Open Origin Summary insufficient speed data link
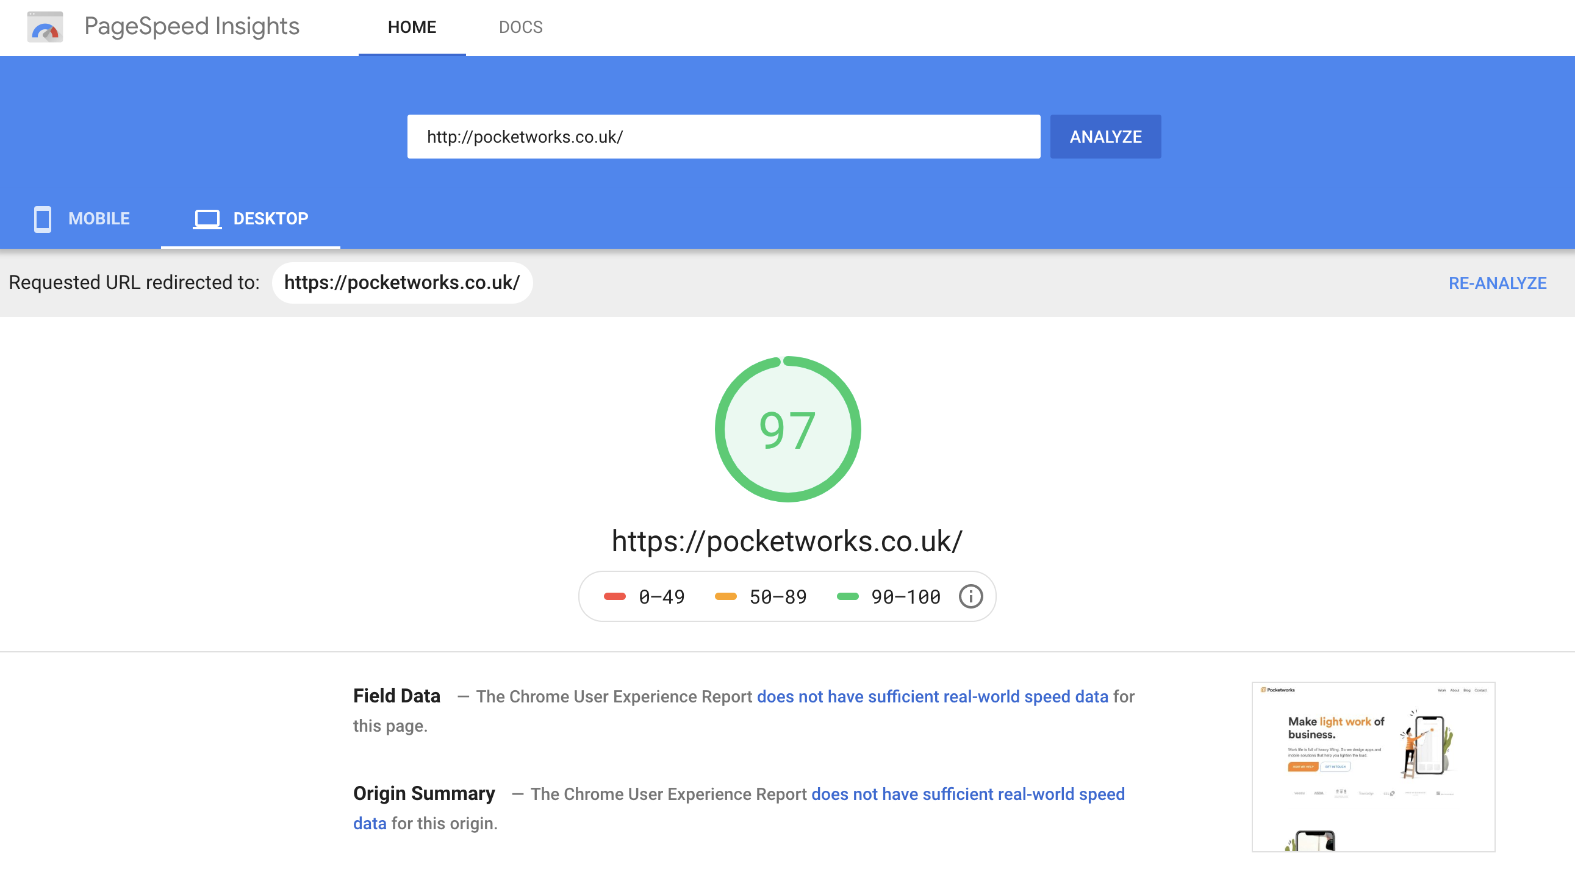This screenshot has height=889, width=1575. coord(968,794)
